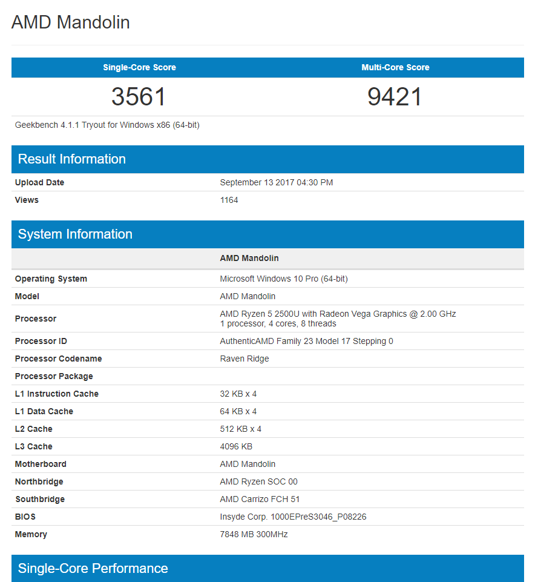Select AuthenticAMD Family 23 Model 17 value

coord(307,341)
